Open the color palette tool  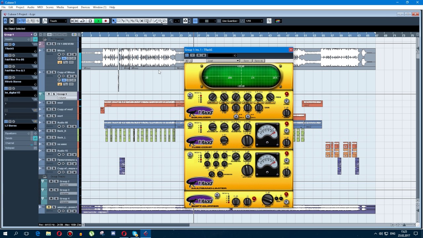tap(278, 21)
